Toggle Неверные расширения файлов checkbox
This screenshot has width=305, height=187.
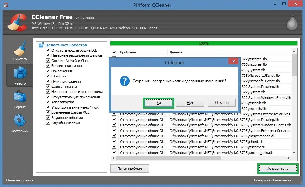click(x=48, y=55)
